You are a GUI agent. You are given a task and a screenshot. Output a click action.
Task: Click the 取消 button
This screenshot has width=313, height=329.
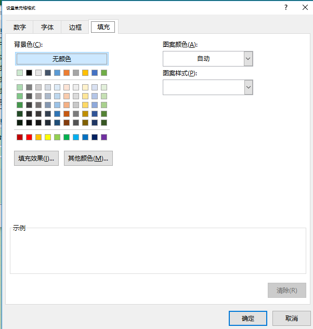291,318
